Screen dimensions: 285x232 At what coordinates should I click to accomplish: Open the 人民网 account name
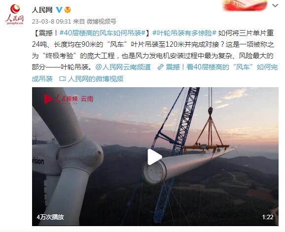click(x=42, y=10)
